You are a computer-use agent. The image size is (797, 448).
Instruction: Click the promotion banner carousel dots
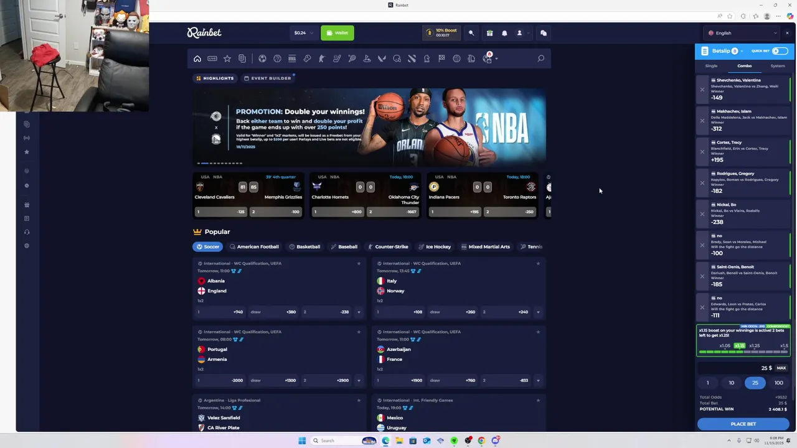(x=220, y=163)
